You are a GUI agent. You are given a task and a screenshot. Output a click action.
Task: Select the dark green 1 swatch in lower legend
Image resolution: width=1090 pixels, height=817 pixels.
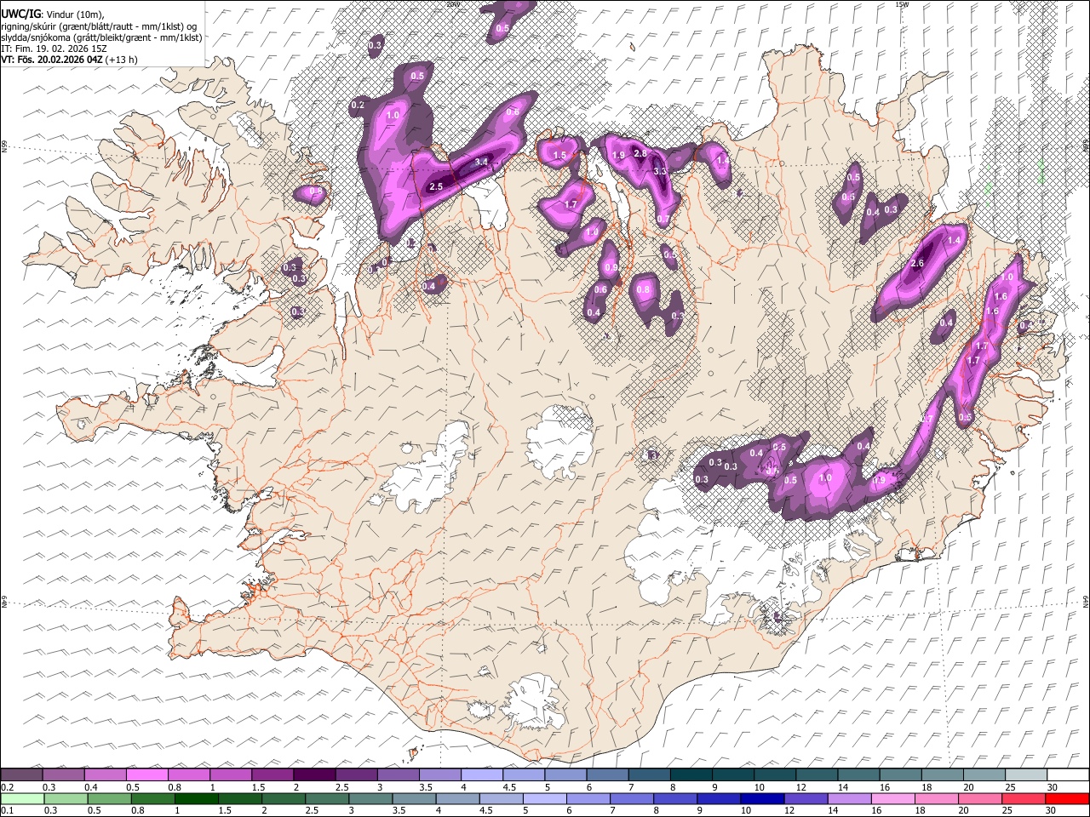197,798
